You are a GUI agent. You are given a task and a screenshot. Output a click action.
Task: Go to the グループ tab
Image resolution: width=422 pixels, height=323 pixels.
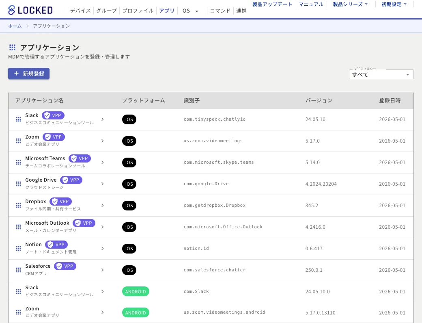click(107, 11)
